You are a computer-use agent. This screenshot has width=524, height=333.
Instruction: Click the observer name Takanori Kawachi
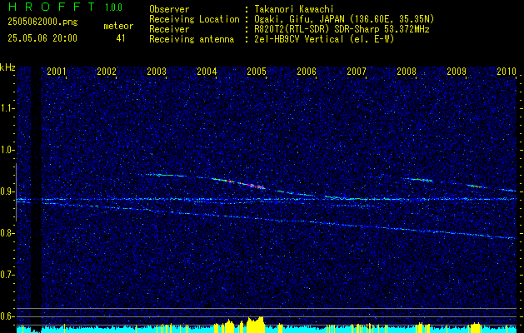(x=294, y=9)
